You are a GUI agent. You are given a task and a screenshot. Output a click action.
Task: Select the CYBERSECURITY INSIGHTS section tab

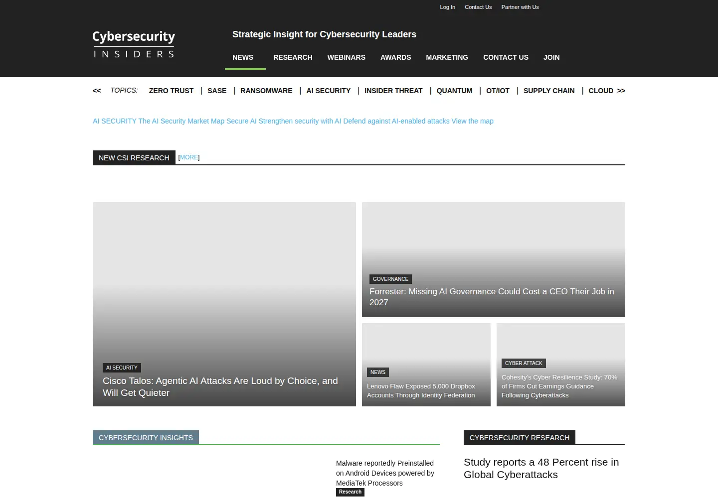coord(146,438)
